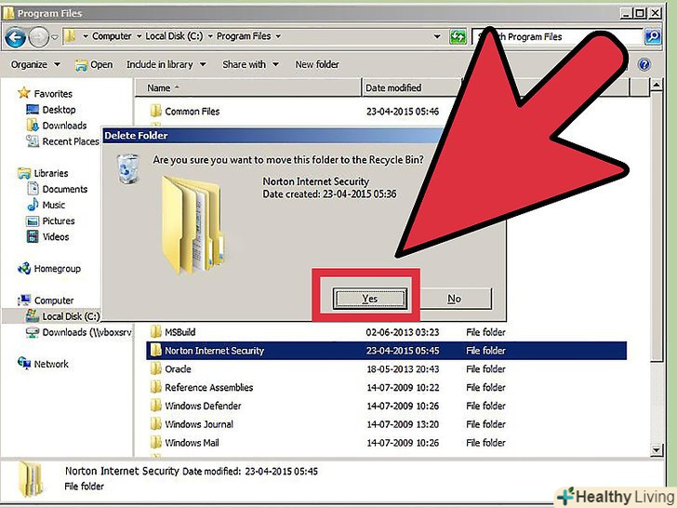This screenshot has height=508, width=677.
Task: Click the Common Files folder icon
Action: [x=156, y=111]
